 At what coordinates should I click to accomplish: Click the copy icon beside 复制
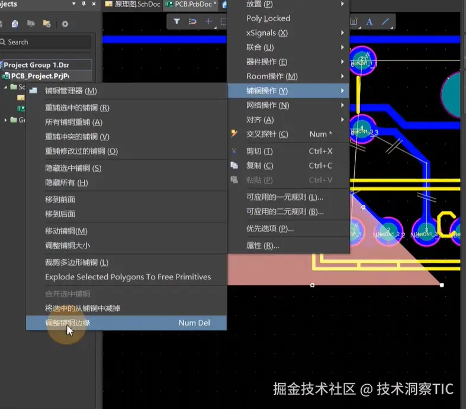click(x=234, y=166)
